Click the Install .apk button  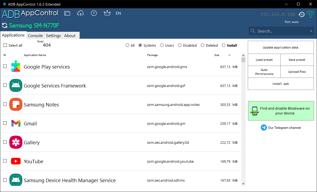281,84
